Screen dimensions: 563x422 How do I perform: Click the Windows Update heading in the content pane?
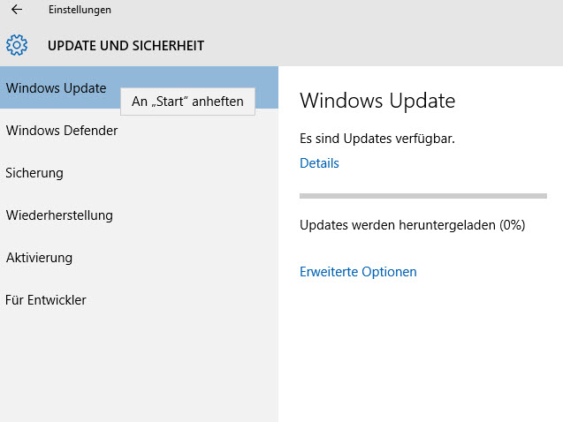coord(377,101)
